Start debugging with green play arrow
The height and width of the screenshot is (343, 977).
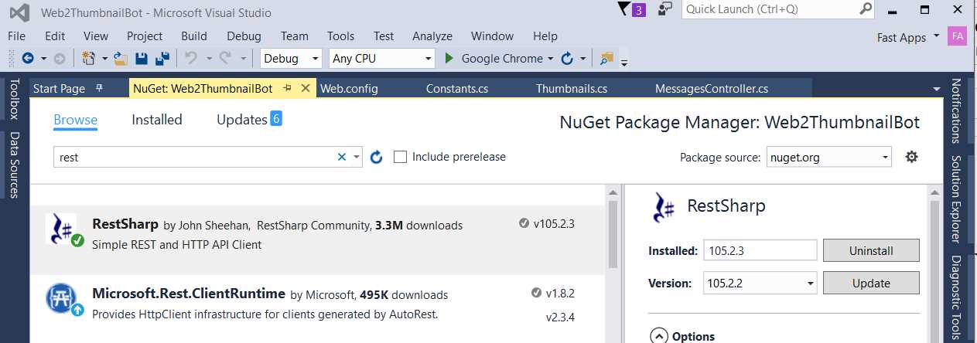(450, 58)
